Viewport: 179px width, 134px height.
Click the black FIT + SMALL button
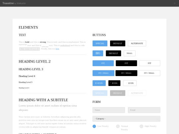coord(126,73)
